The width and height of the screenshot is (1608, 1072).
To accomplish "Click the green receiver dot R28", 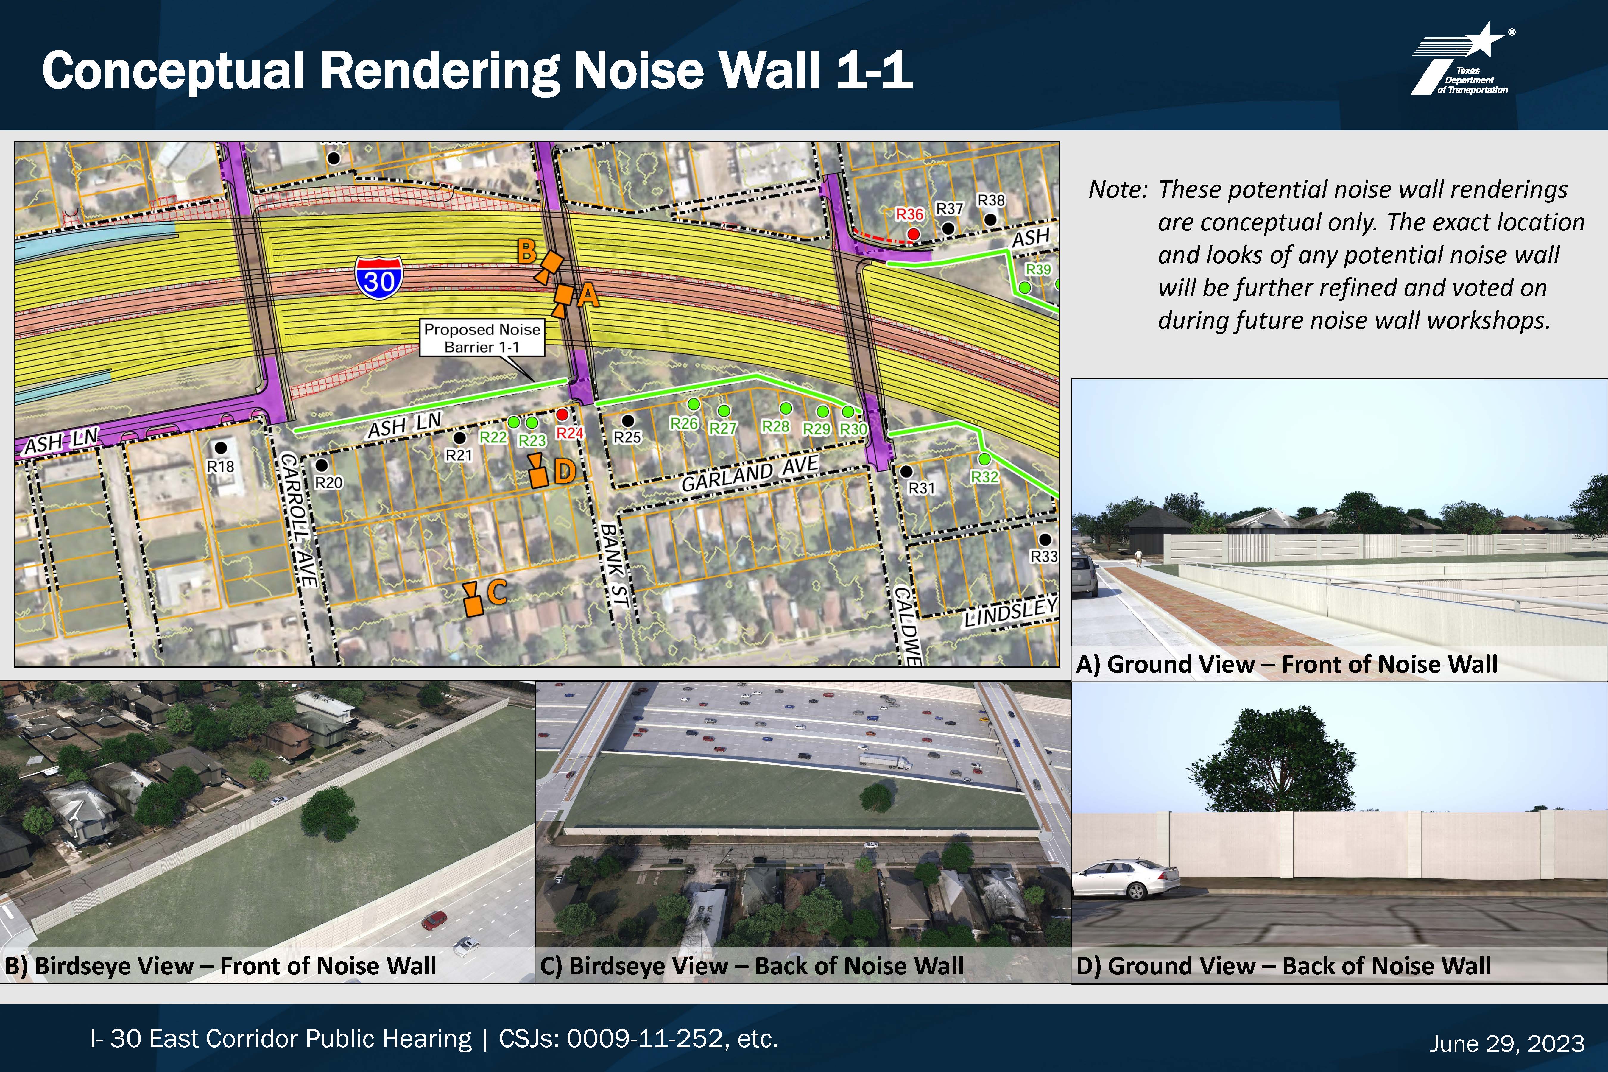I will coord(786,408).
